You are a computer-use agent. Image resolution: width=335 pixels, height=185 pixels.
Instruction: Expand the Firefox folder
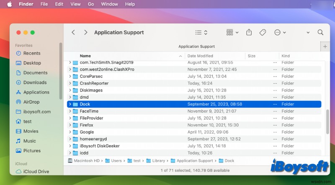pyautogui.click(x=70, y=125)
